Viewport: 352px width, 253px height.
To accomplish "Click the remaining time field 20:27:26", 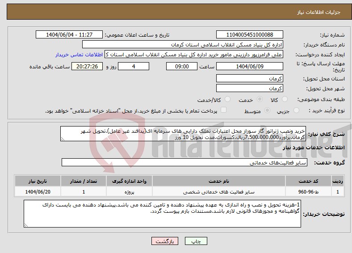I will click(x=87, y=66).
